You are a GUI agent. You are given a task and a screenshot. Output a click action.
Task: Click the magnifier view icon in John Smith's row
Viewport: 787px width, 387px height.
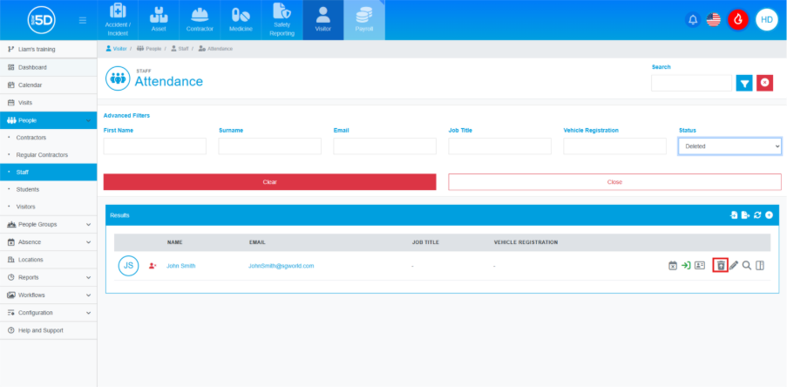[747, 265]
